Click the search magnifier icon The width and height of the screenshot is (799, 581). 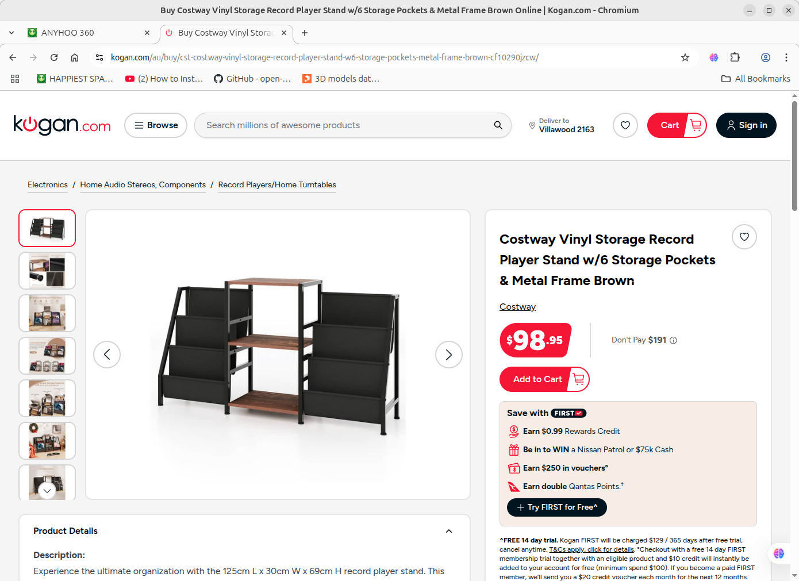tap(498, 125)
